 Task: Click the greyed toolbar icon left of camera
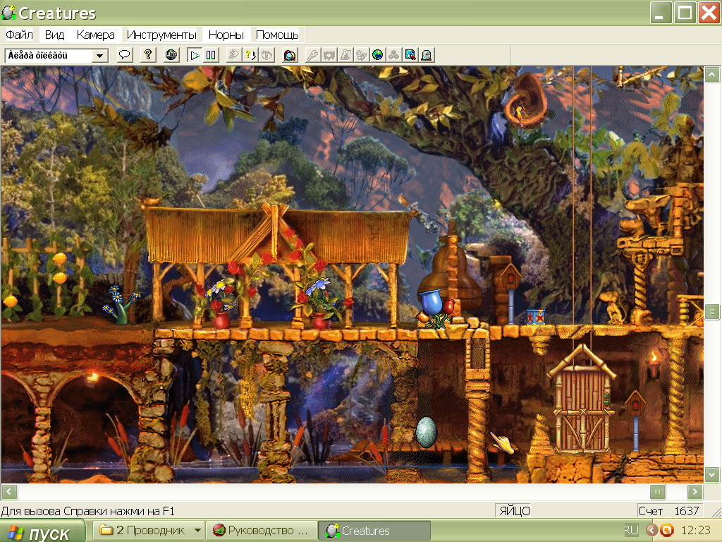266,55
